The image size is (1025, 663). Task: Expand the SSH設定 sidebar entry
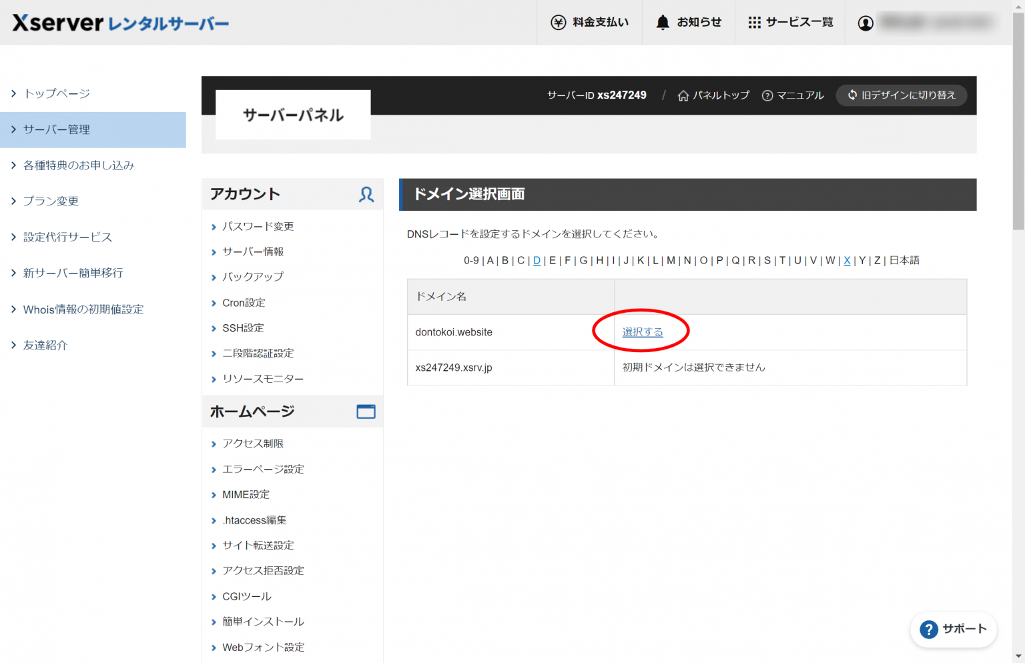point(243,327)
